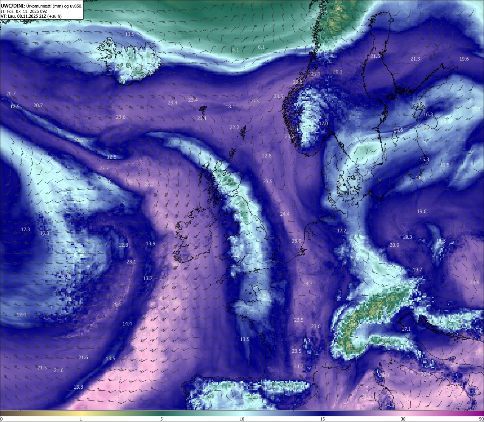Image resolution: width=484 pixels, height=422 pixels.
Task: Click the color scale bar at the 30 mark
Action: (403, 414)
